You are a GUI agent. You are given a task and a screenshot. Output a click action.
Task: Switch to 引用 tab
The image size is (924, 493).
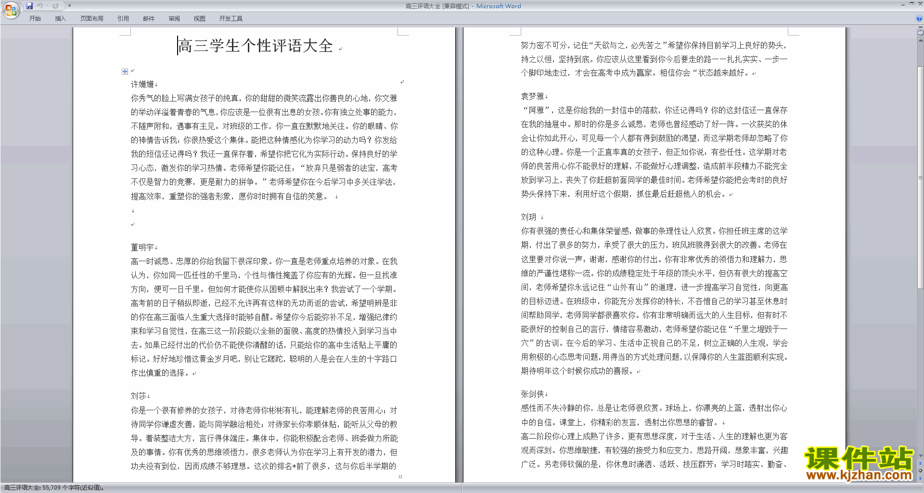click(123, 19)
